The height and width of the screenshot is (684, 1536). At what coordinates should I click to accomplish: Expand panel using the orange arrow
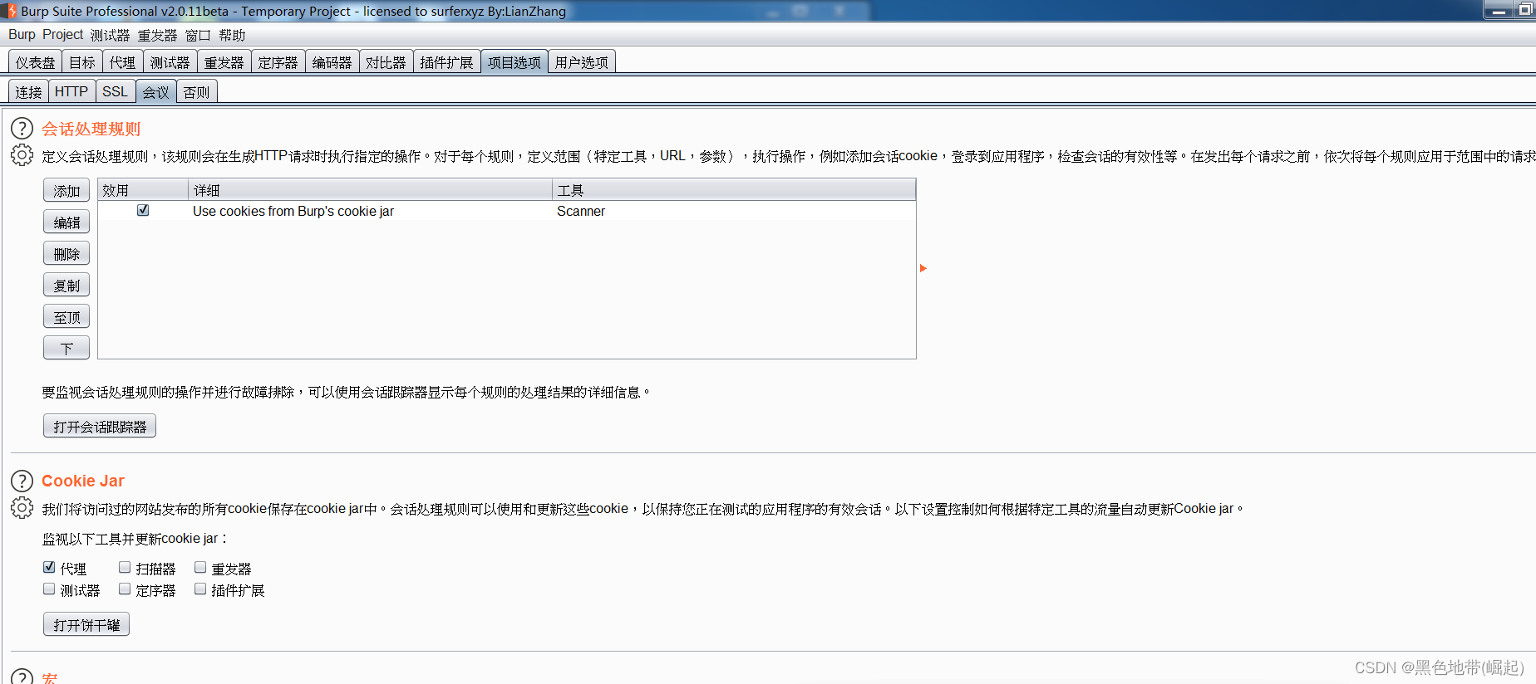(x=923, y=268)
